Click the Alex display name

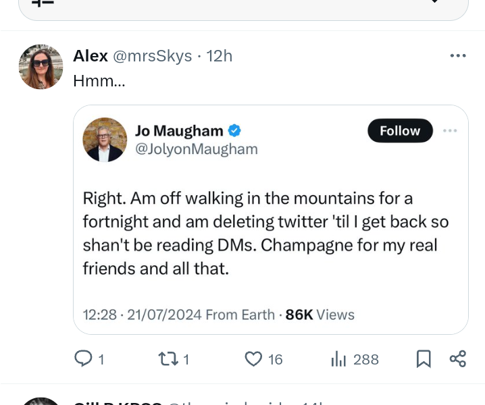(x=91, y=56)
